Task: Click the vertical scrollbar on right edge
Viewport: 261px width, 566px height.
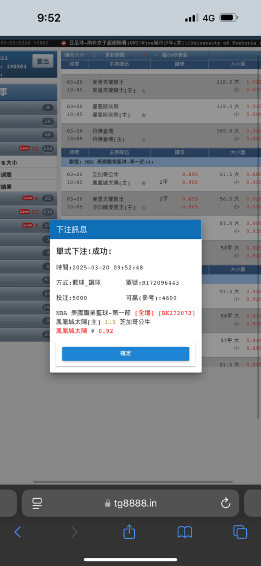Action: (258, 236)
